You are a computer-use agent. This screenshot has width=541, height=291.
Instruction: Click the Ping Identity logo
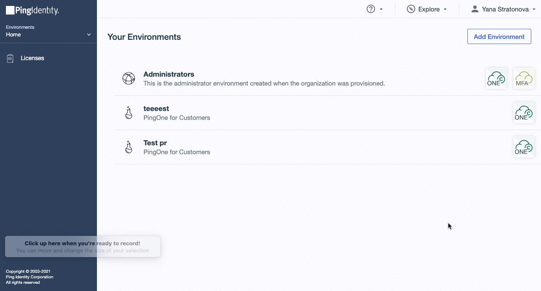(32, 11)
